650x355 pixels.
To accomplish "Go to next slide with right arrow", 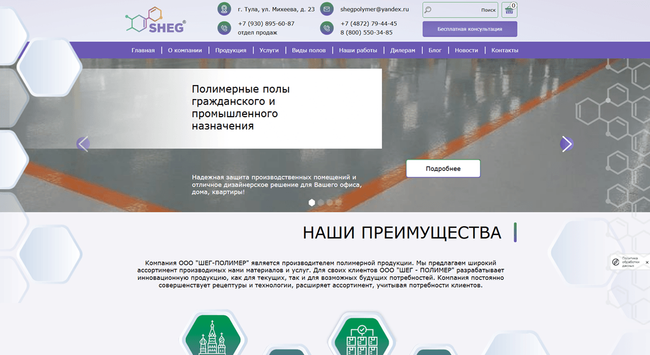I will pyautogui.click(x=567, y=144).
